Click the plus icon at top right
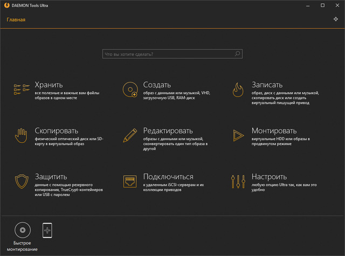This screenshot has height=256, width=345. click(336, 19)
